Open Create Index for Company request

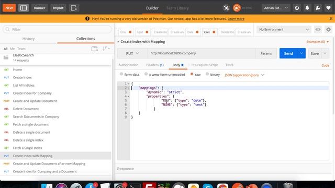click(55, 93)
